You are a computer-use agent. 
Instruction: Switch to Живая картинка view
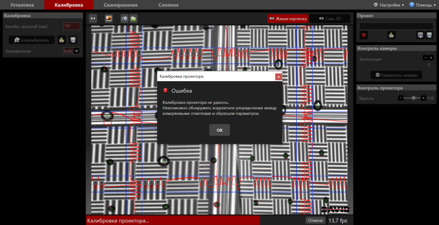point(288,18)
